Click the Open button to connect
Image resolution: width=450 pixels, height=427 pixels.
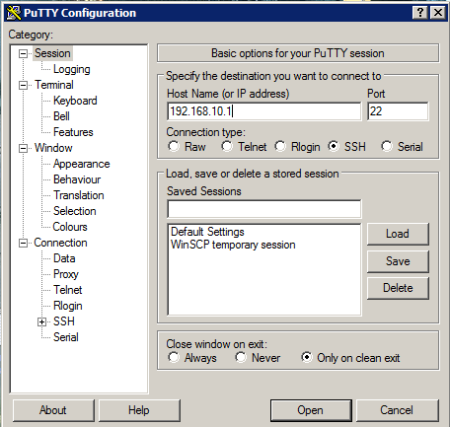[x=311, y=410]
